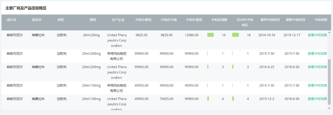Click the 中标价最低 column header
The height and width of the screenshot is (115, 333).
[x=144, y=20]
